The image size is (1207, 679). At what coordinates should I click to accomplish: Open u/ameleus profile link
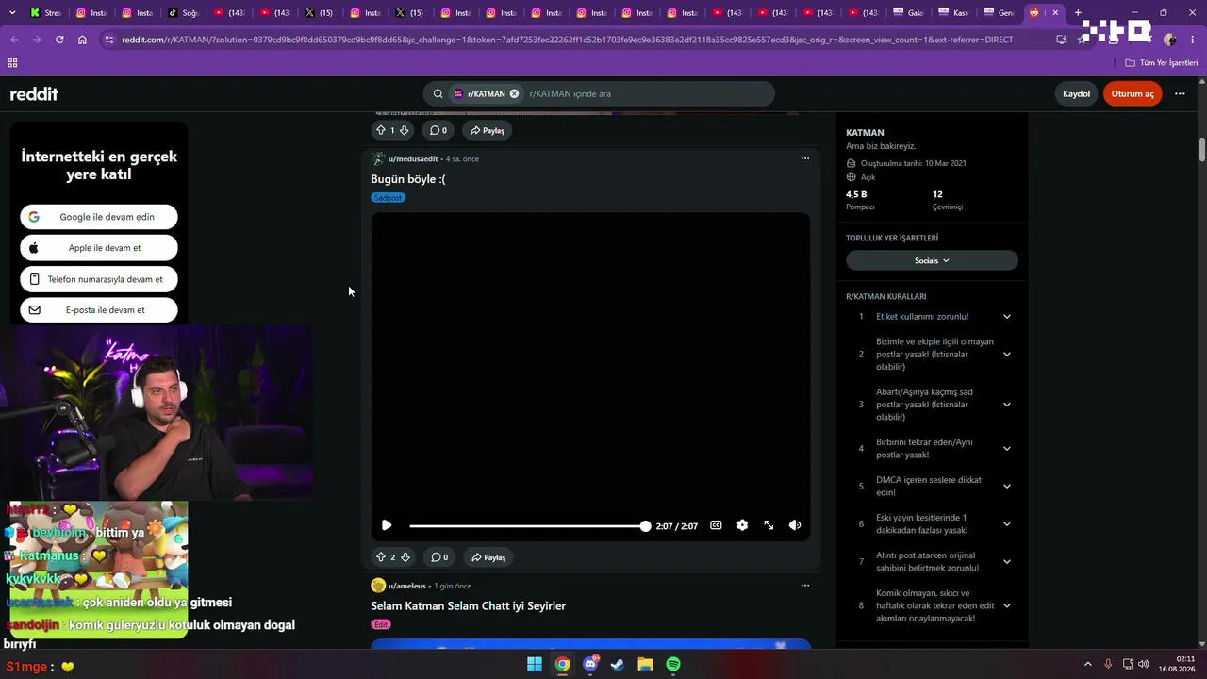408,586
